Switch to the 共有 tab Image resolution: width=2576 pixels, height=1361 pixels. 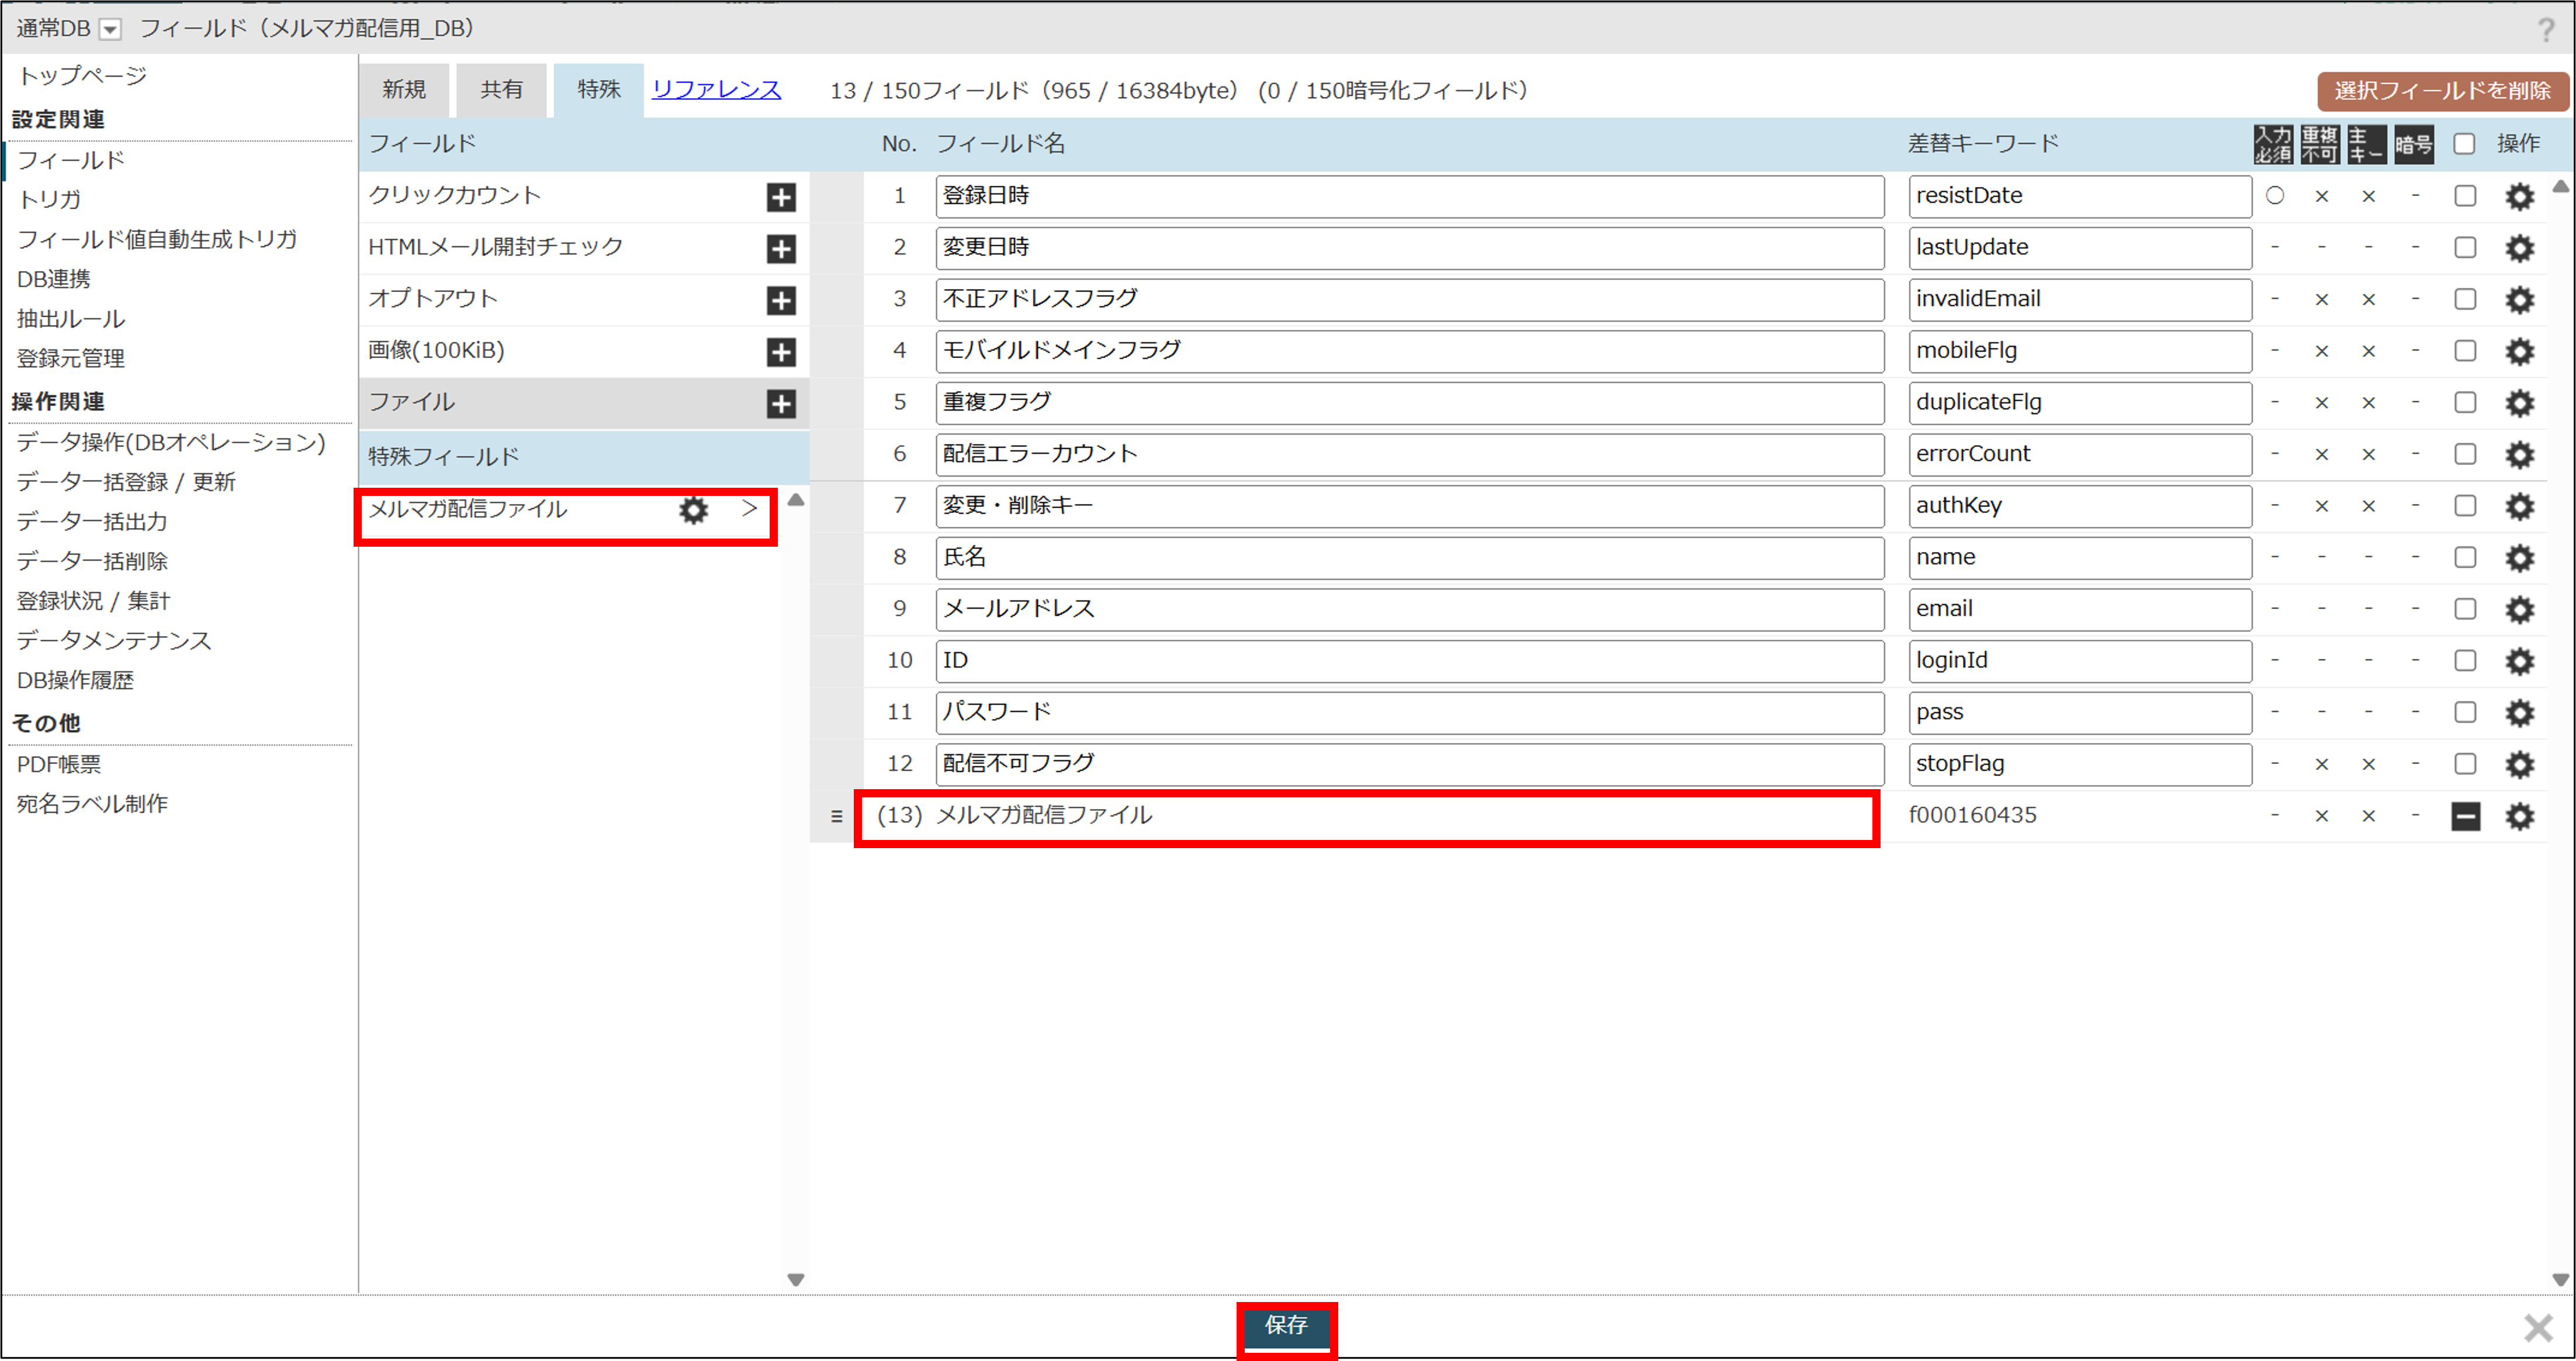pos(501,90)
